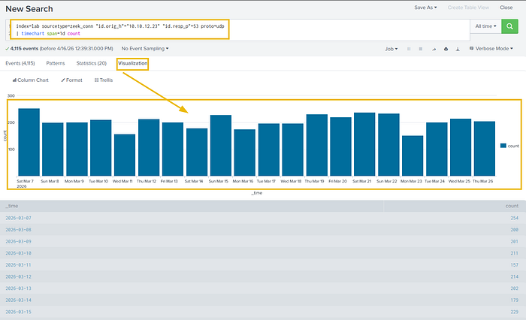The image size is (526, 320).
Task: Open the Job menu
Action: click(x=391, y=49)
